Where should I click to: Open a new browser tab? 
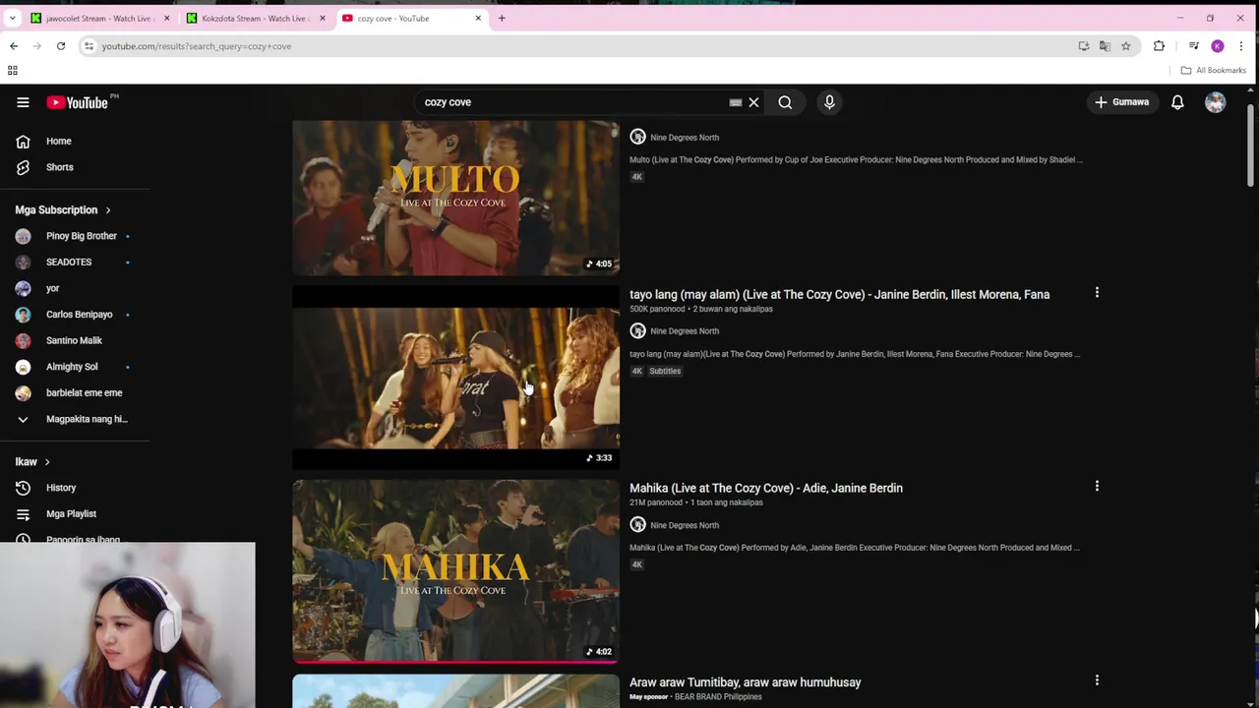click(502, 18)
